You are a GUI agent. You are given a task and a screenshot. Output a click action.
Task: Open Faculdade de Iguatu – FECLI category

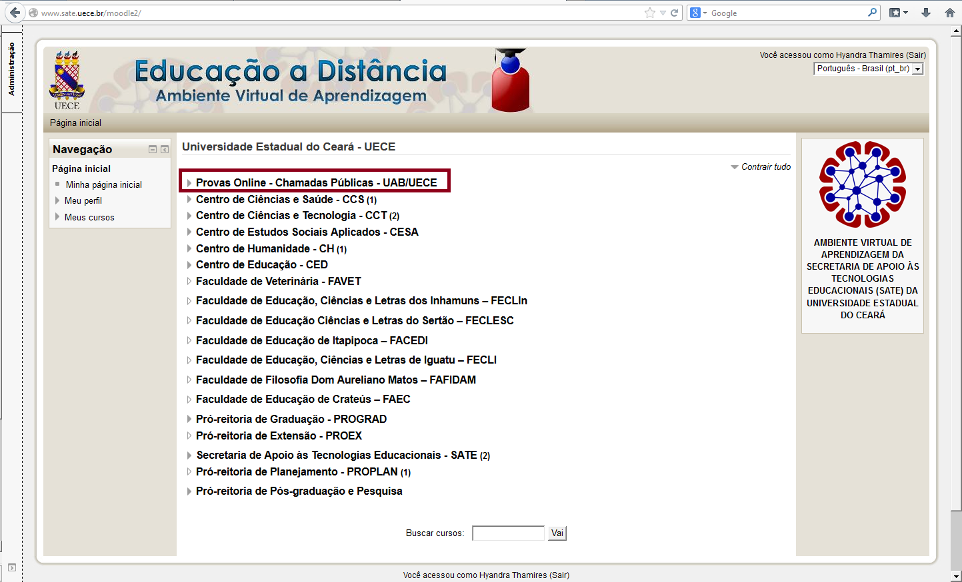pyautogui.click(x=346, y=360)
